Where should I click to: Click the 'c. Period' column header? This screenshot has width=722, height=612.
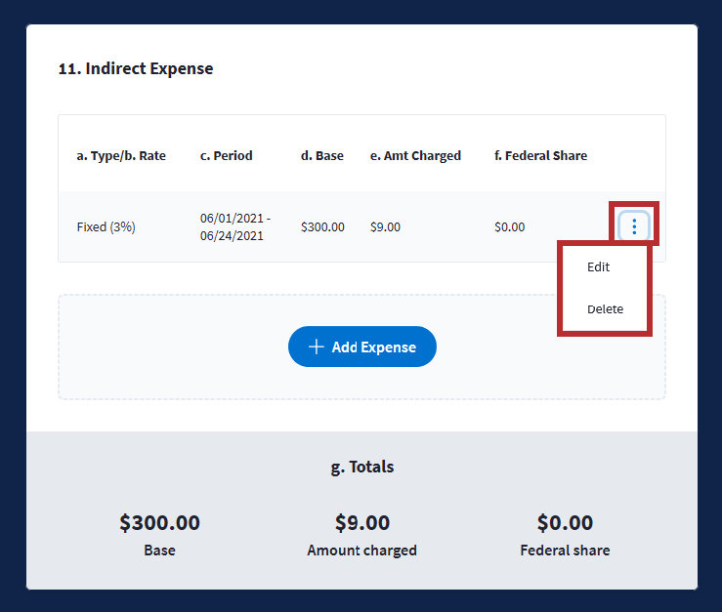[226, 155]
